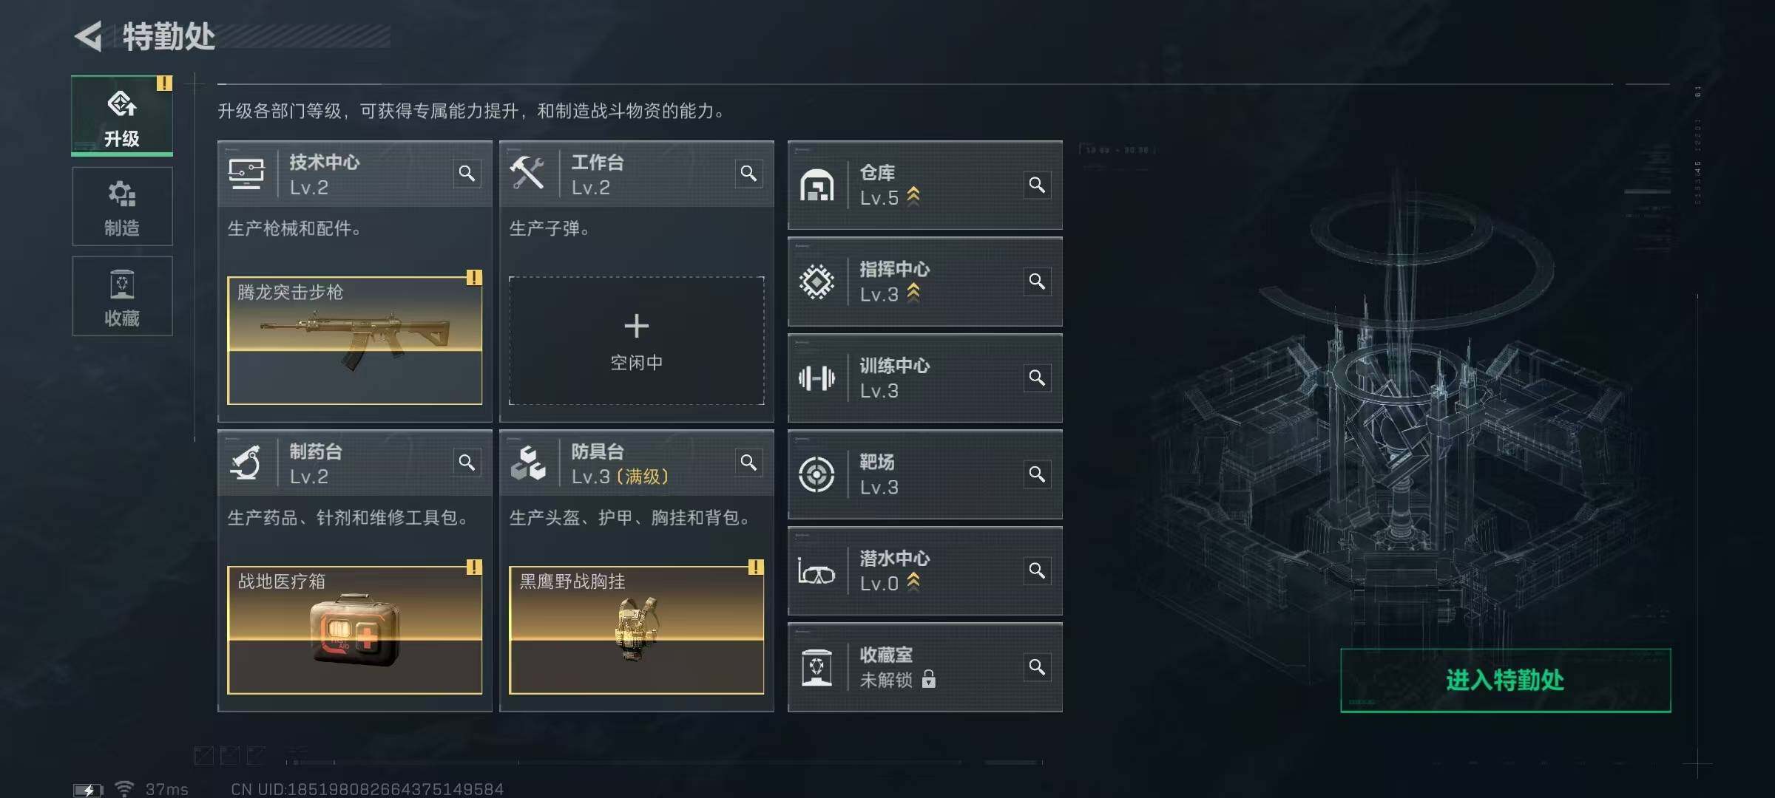Inspect 工作台 details via magnifier icon
Viewport: 1775px width, 798px height.
(748, 174)
